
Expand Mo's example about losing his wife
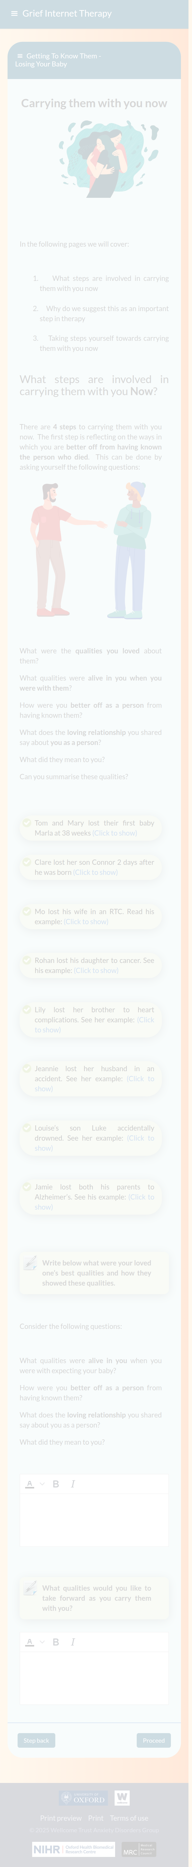86,921
